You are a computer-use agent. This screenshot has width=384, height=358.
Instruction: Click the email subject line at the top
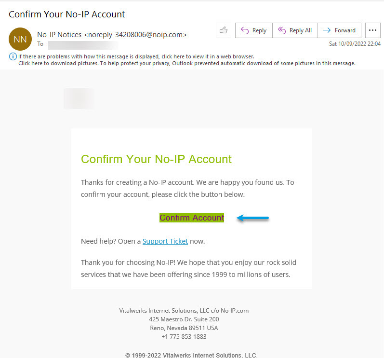click(67, 14)
